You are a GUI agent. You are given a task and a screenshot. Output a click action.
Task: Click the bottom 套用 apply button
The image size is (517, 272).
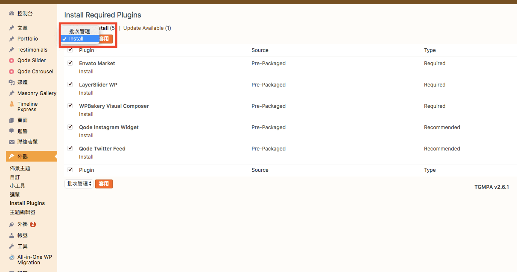point(104,184)
